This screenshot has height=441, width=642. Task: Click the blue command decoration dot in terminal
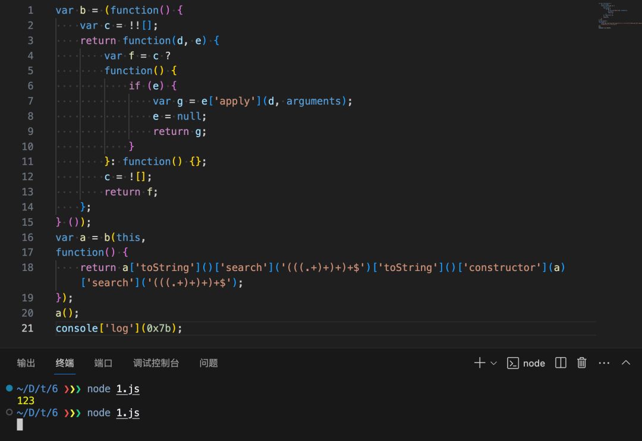pos(9,388)
